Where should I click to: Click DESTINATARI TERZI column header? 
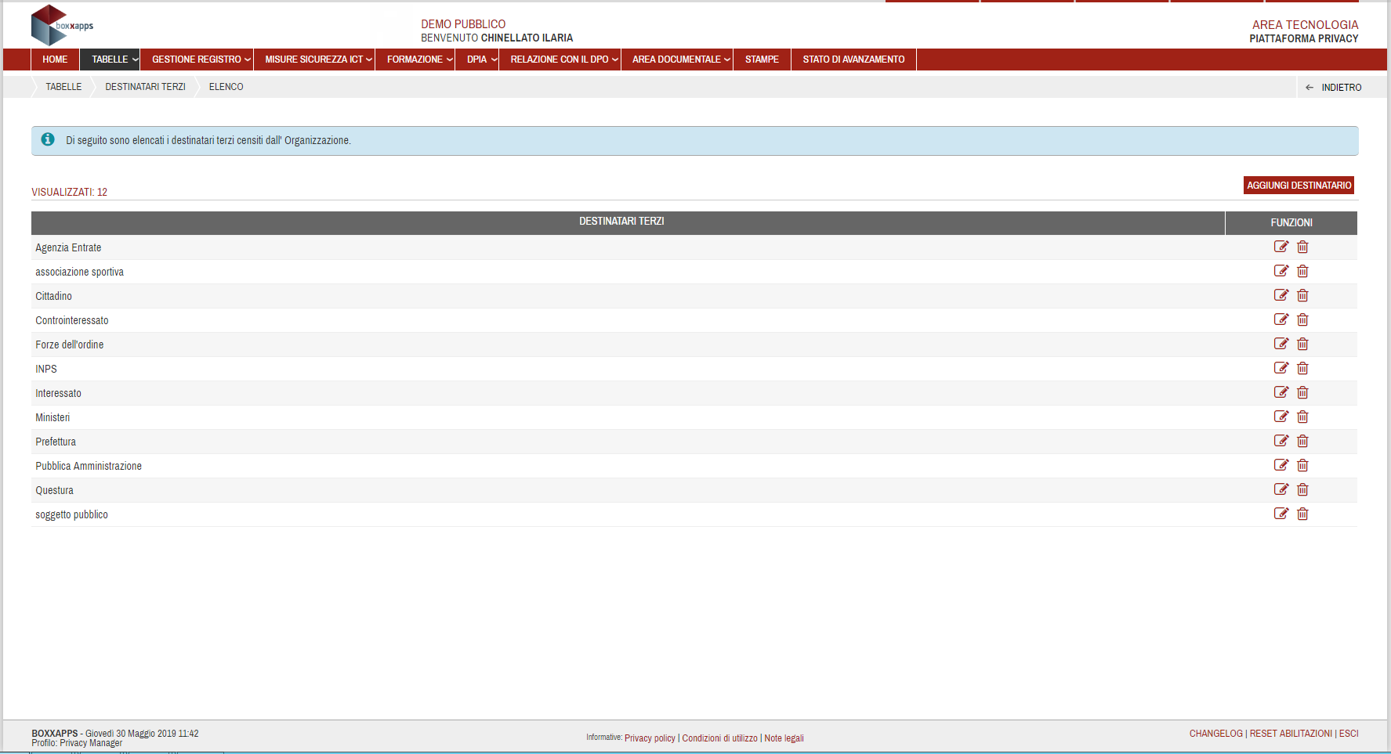(628, 222)
